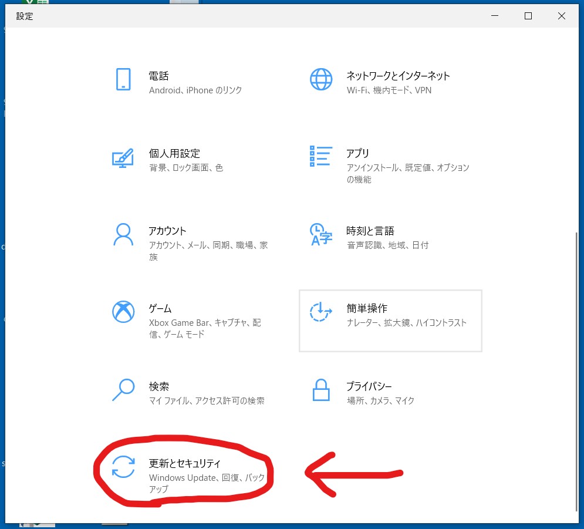Click the 設定 window title text
This screenshot has height=529, width=584.
25,16
